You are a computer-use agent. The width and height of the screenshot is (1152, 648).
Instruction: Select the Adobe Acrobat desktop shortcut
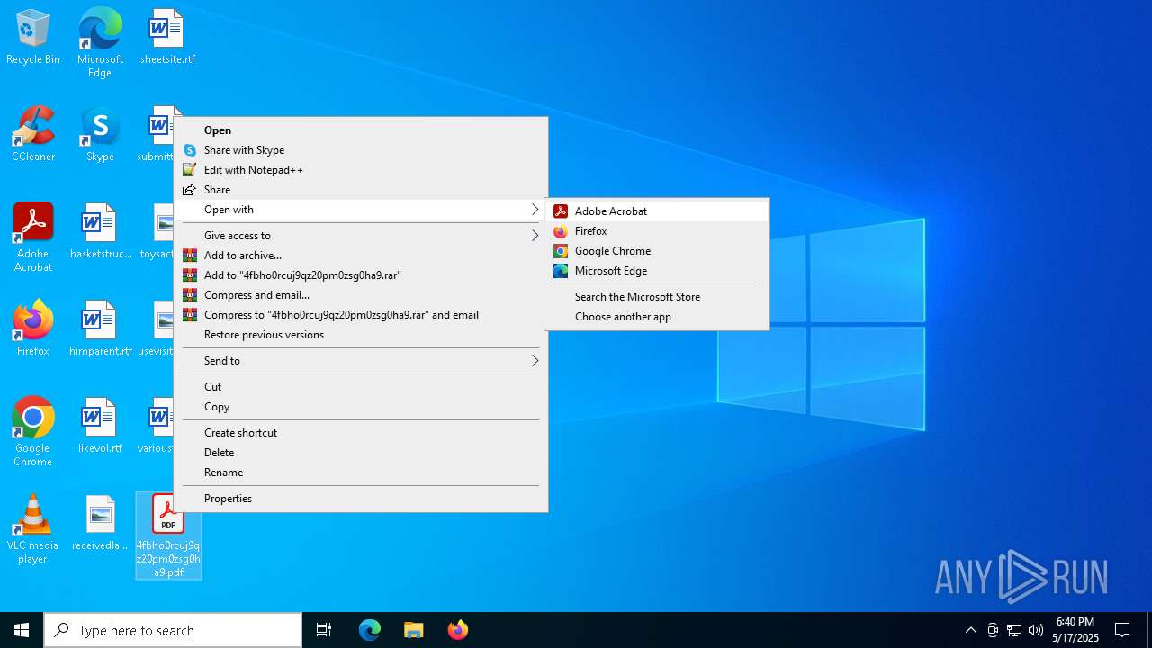pyautogui.click(x=33, y=238)
